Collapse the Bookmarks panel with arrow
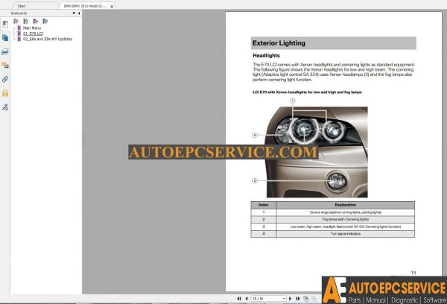Image resolution: width=447 pixels, height=304 pixels. (x=79, y=13)
